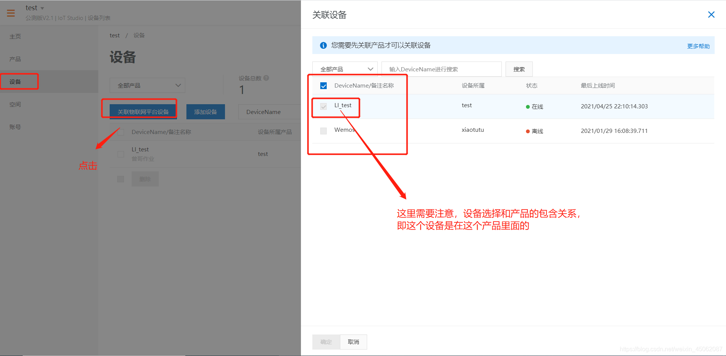Click the 确定 button
This screenshot has width=726, height=356.
click(326, 342)
